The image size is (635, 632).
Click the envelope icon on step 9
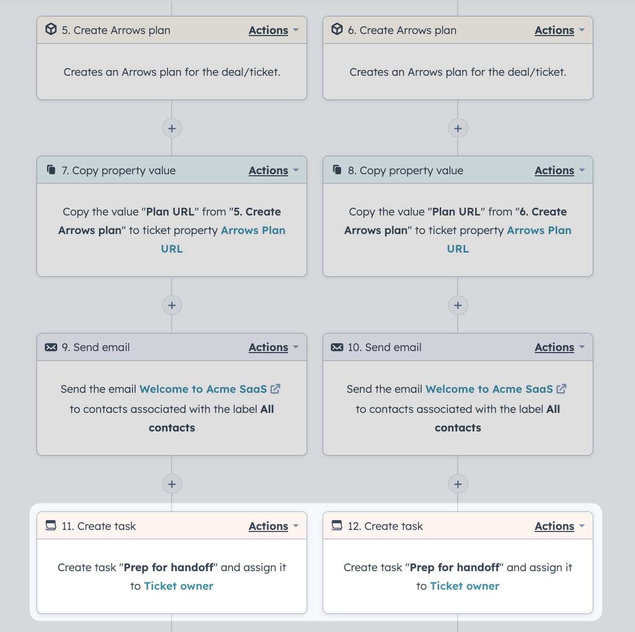[51, 347]
